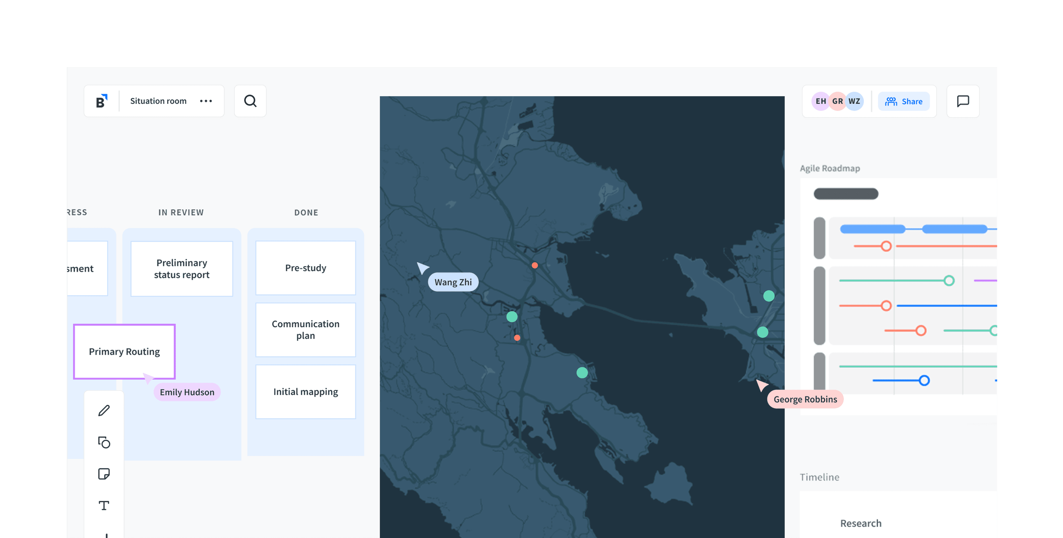Open the search magnifier
The height and width of the screenshot is (538, 1063).
pos(250,101)
